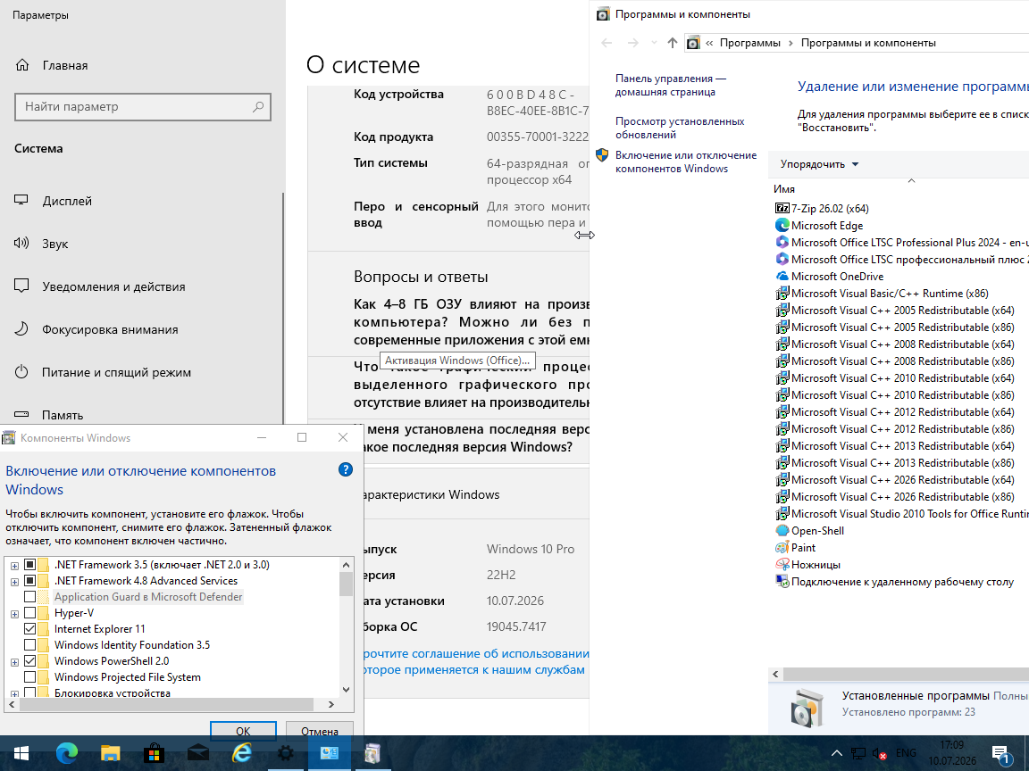Open Уведомления и действия icon

pos(21,286)
